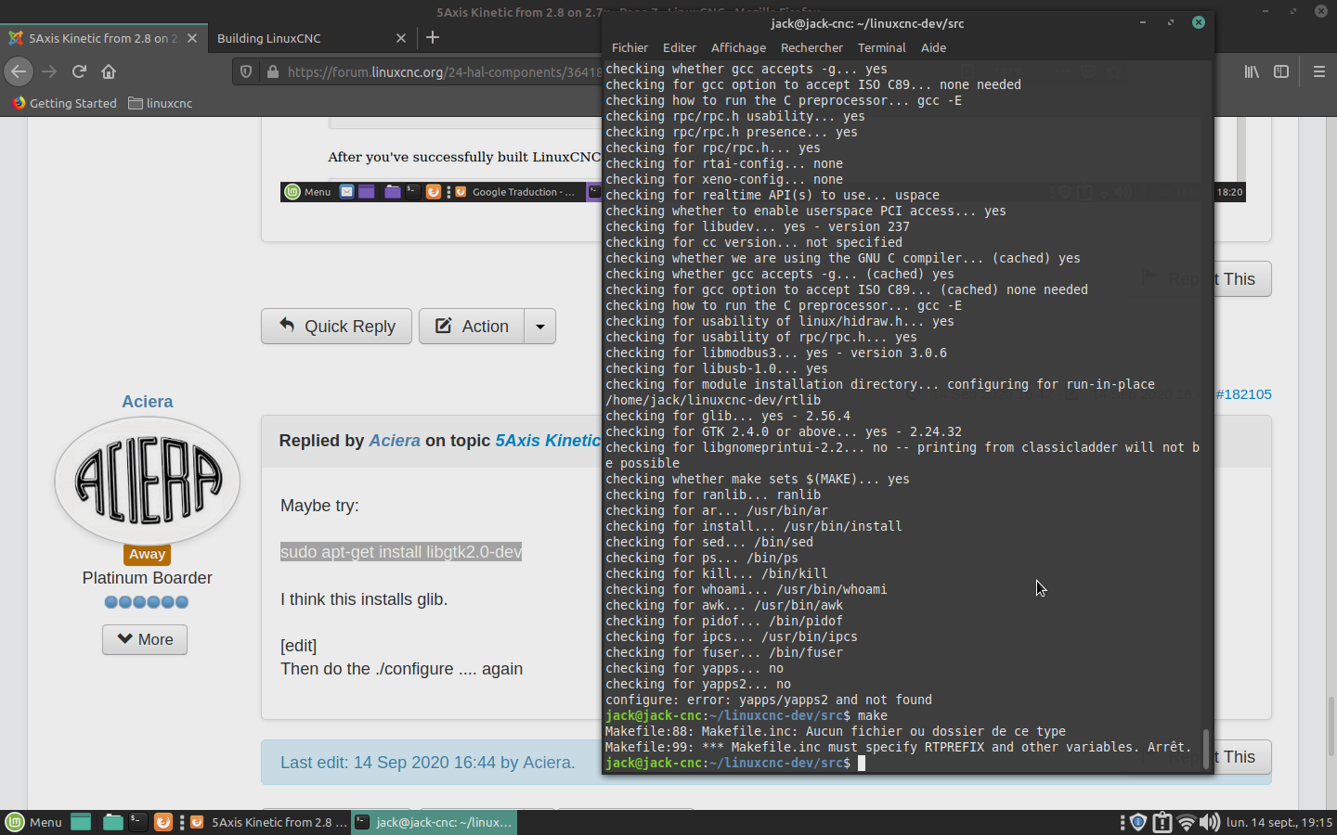Open post number #182105 link
1337x835 pixels.
[1243, 394]
